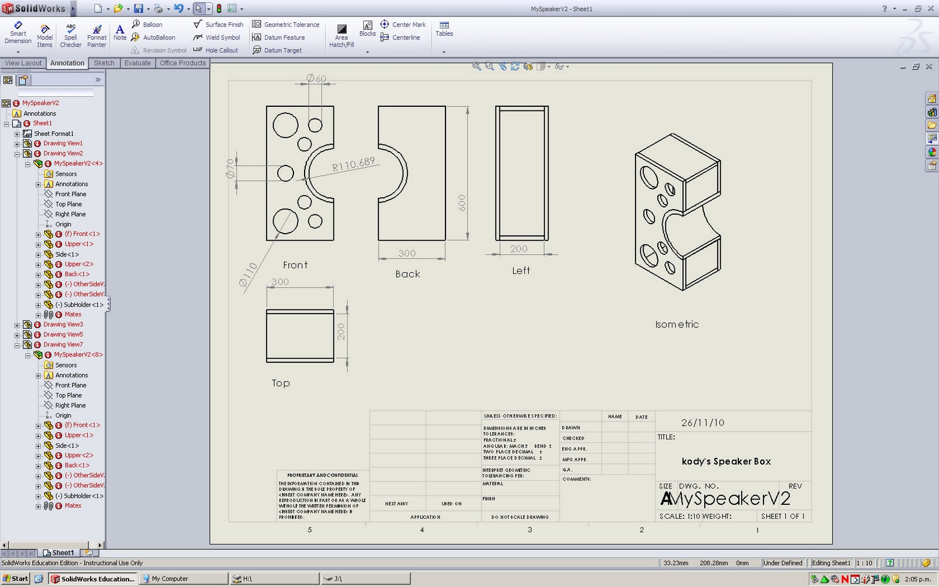Collapse the Drawing View7 node
Viewport: 939px width, 587px height.
17,345
